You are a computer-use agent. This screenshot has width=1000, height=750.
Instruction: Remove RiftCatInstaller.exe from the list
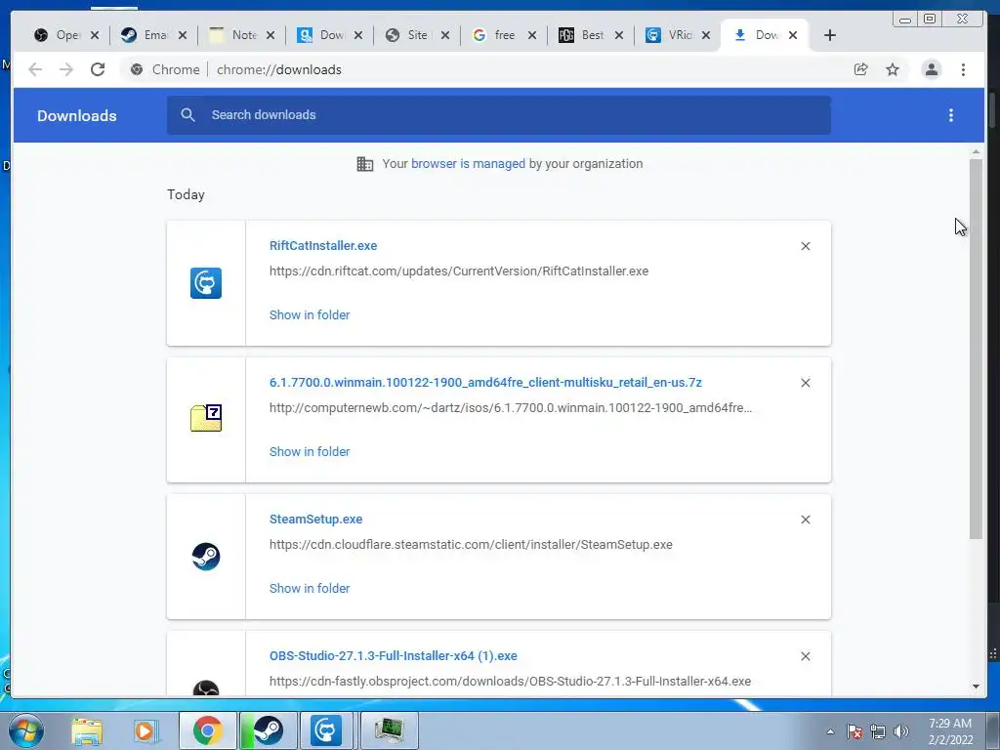tap(806, 246)
